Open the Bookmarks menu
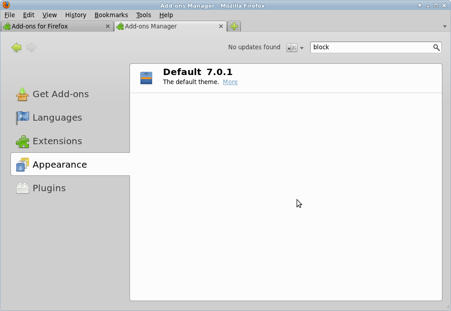 111,15
